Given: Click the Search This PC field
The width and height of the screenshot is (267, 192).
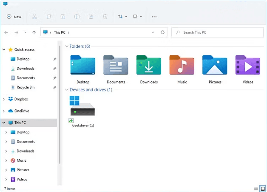Looking at the screenshot, I should (217, 32).
